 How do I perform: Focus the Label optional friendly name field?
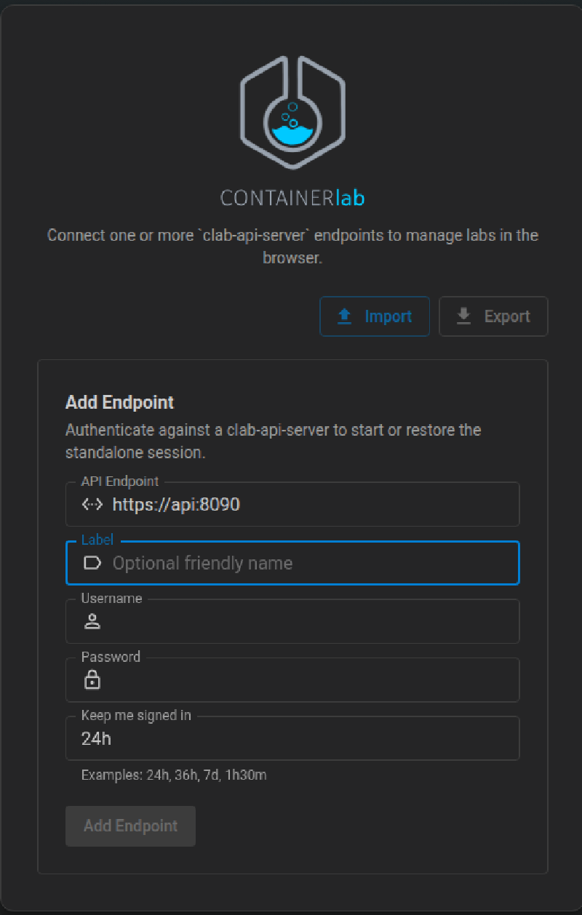[x=292, y=563]
